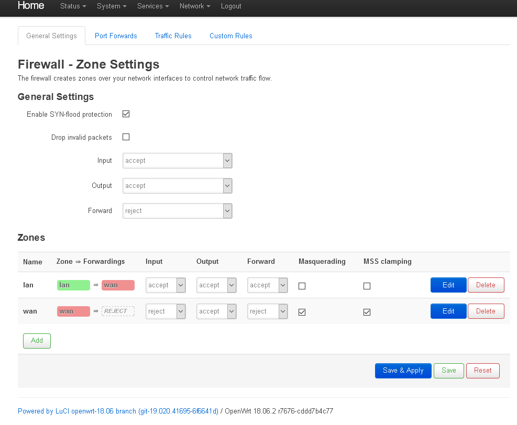Open the lan zone Output dropdown
Screen dimensions: 517x425
tap(216, 285)
